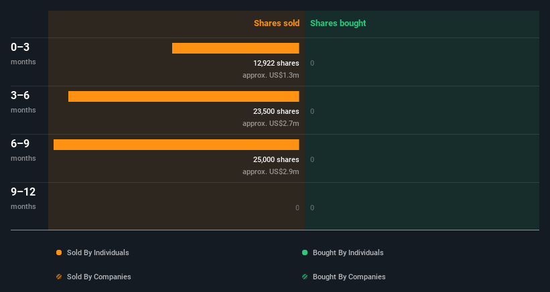Click the striped Bought By Companies legend icon
550x292 pixels.
(x=305, y=277)
